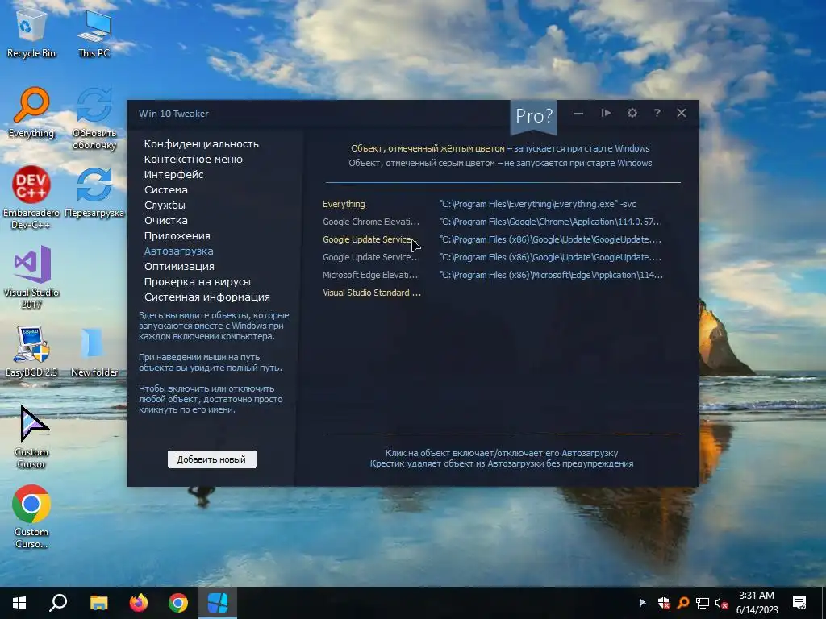Open the Win 10 Tweaker settings gear
This screenshot has width=826, height=619.
[632, 113]
